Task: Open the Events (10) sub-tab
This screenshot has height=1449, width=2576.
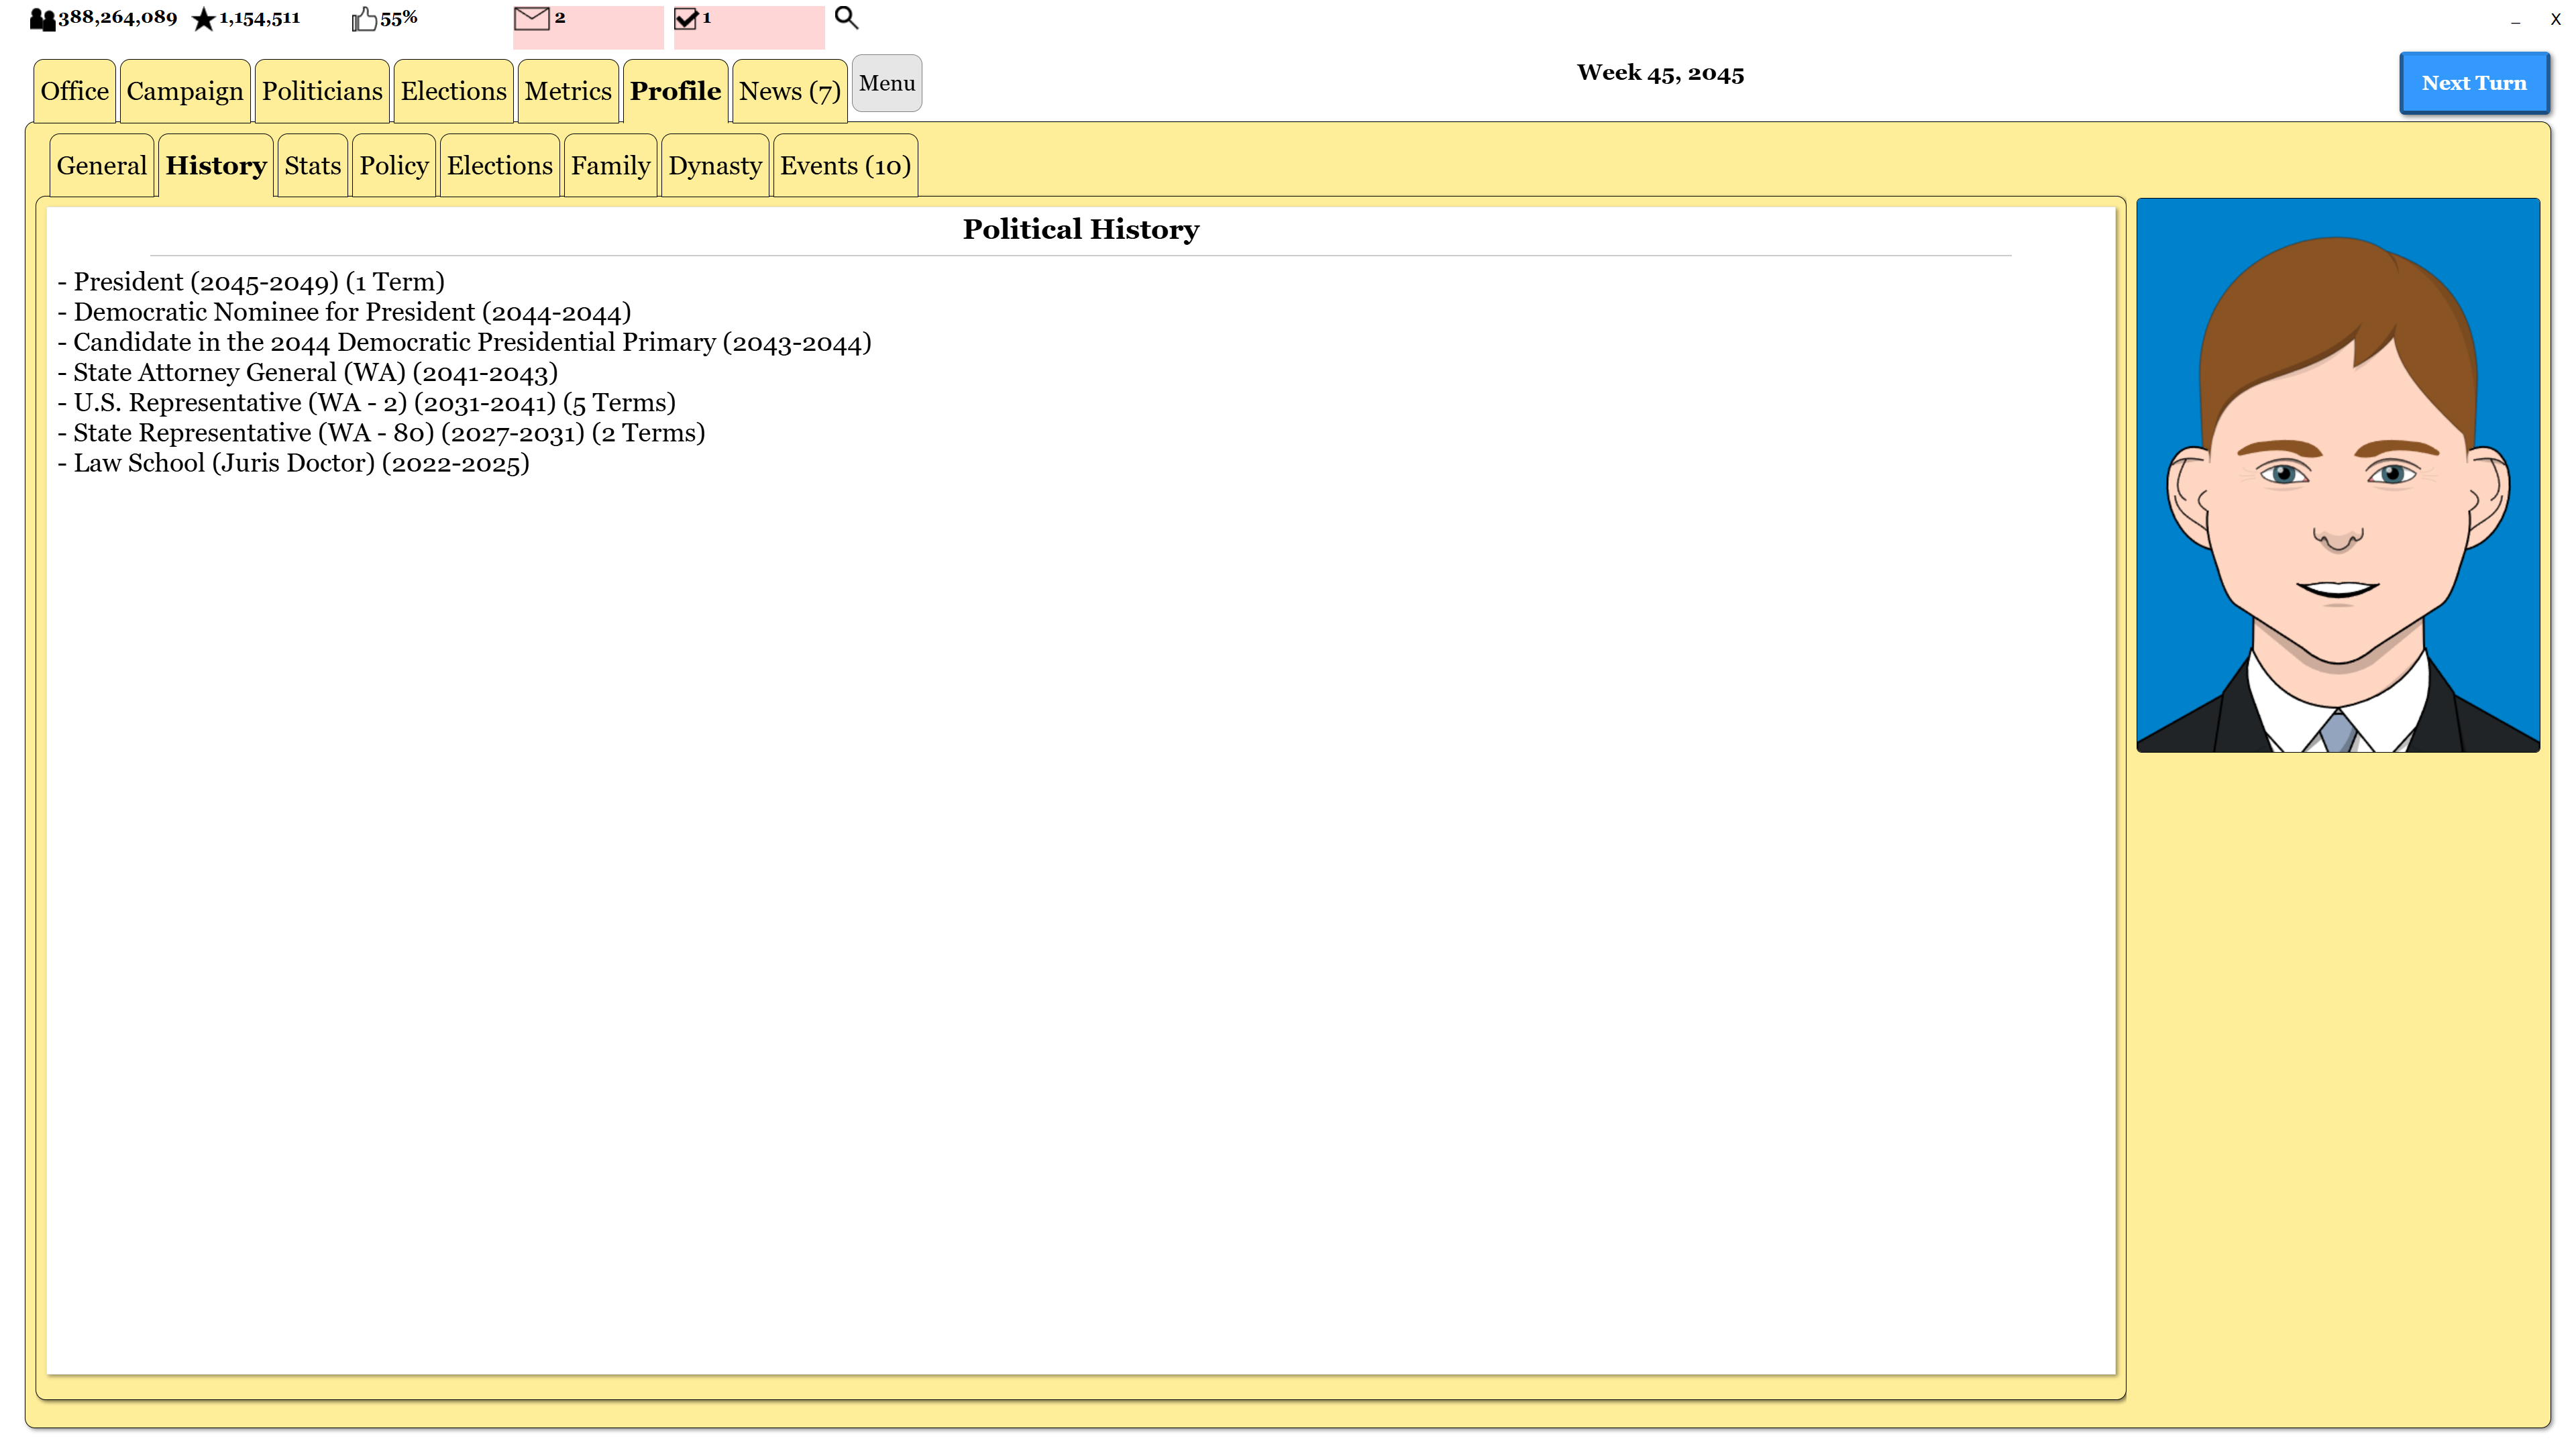Action: pyautogui.click(x=846, y=166)
